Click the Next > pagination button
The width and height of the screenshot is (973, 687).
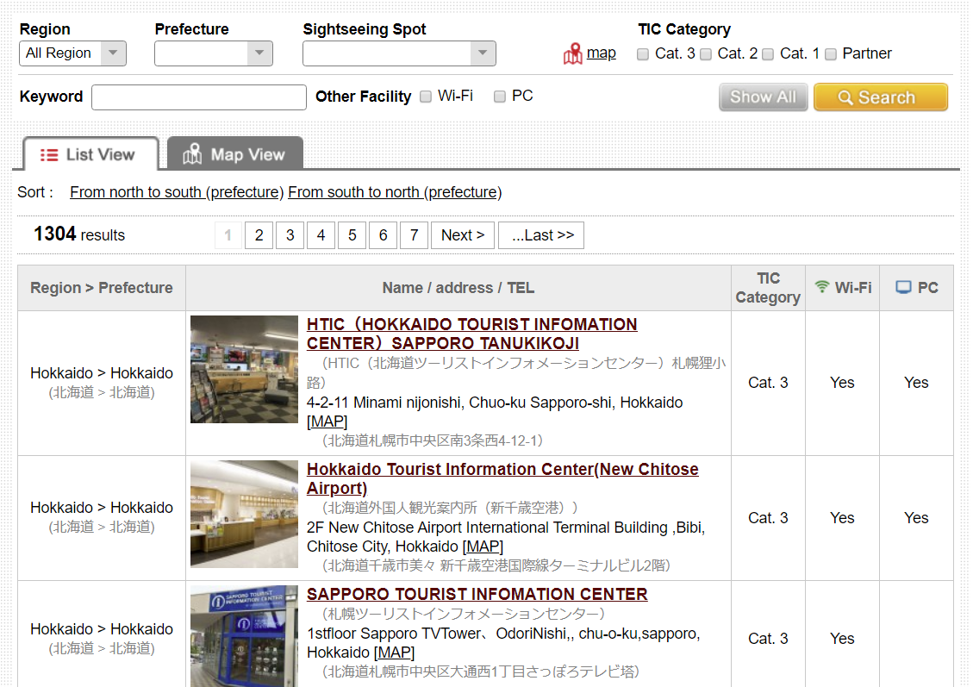tap(463, 235)
